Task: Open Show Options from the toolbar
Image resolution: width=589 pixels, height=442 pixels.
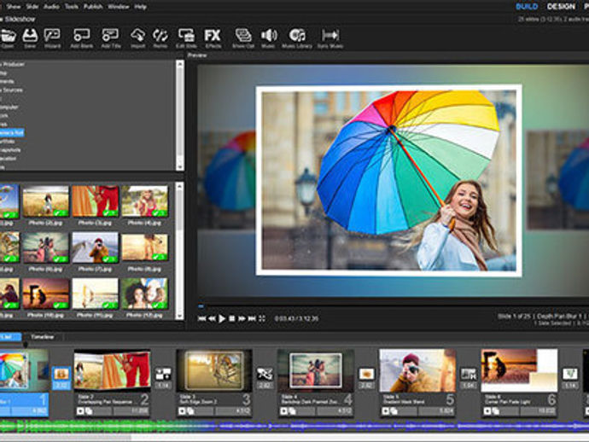Action: tap(243, 38)
